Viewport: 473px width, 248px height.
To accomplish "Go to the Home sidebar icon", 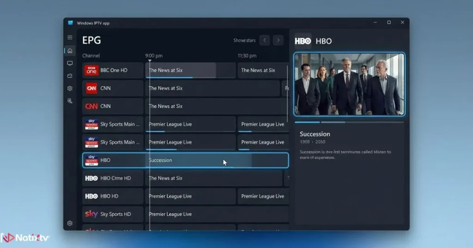I will (x=70, y=51).
